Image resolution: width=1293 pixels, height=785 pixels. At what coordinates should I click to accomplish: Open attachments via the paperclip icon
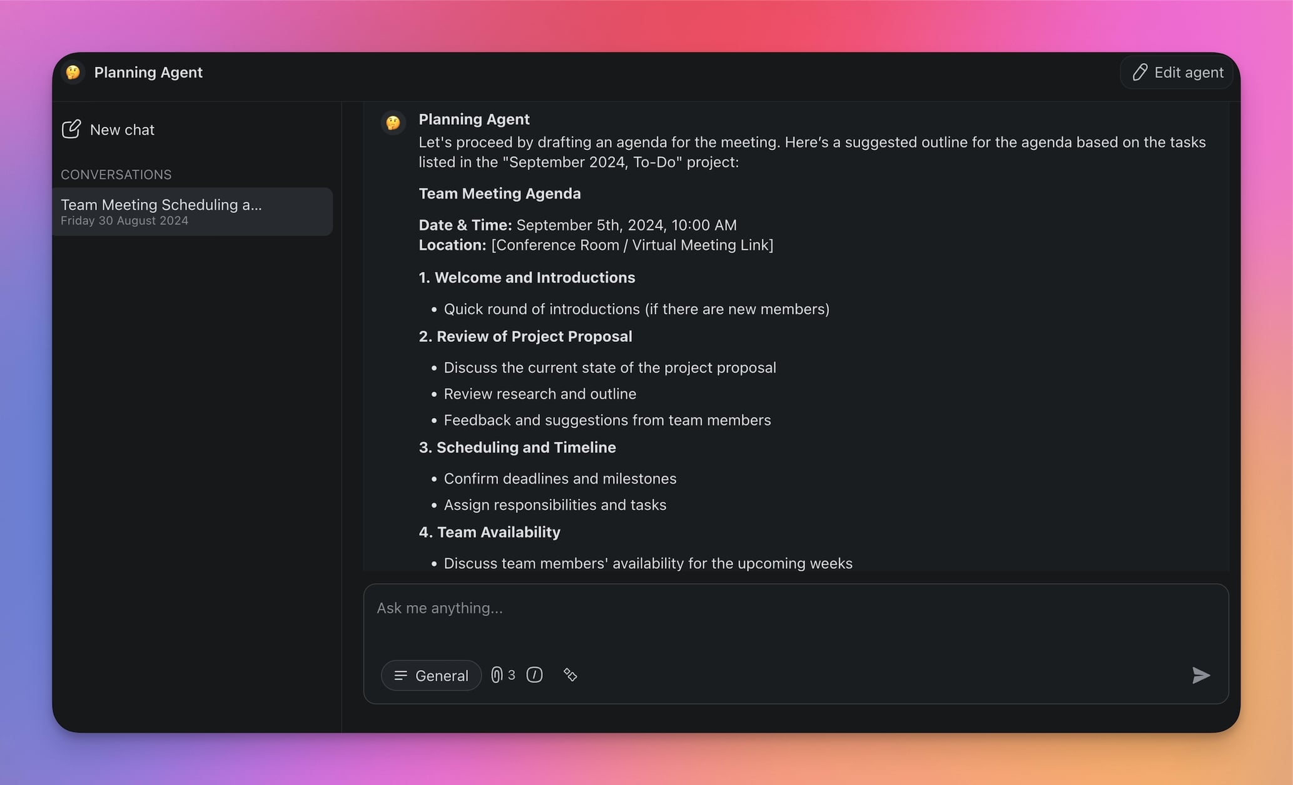tap(497, 675)
